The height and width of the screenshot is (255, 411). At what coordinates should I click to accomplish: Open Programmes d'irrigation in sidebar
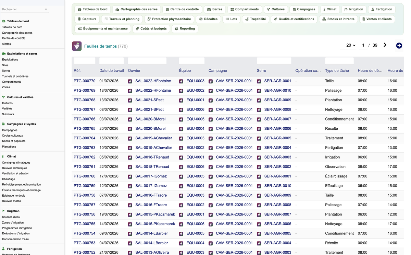(x=17, y=228)
